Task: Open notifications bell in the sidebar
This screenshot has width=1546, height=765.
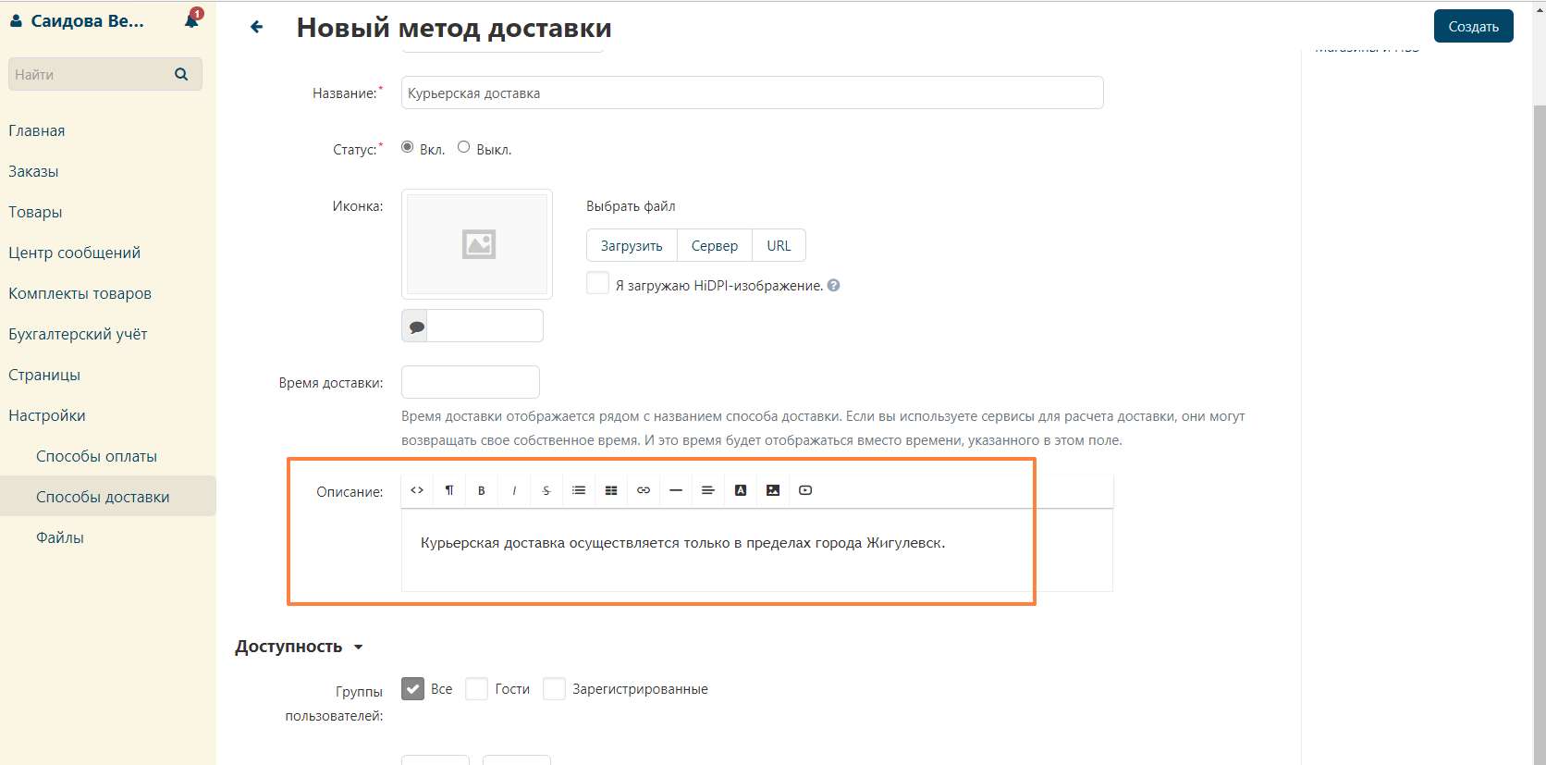Action: [192, 19]
